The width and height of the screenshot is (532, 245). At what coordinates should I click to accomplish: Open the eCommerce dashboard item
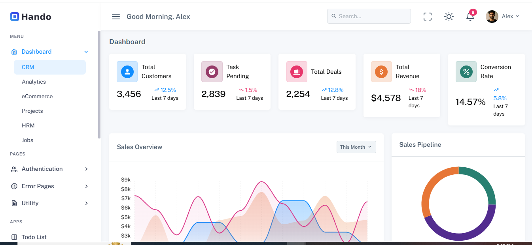(x=37, y=96)
